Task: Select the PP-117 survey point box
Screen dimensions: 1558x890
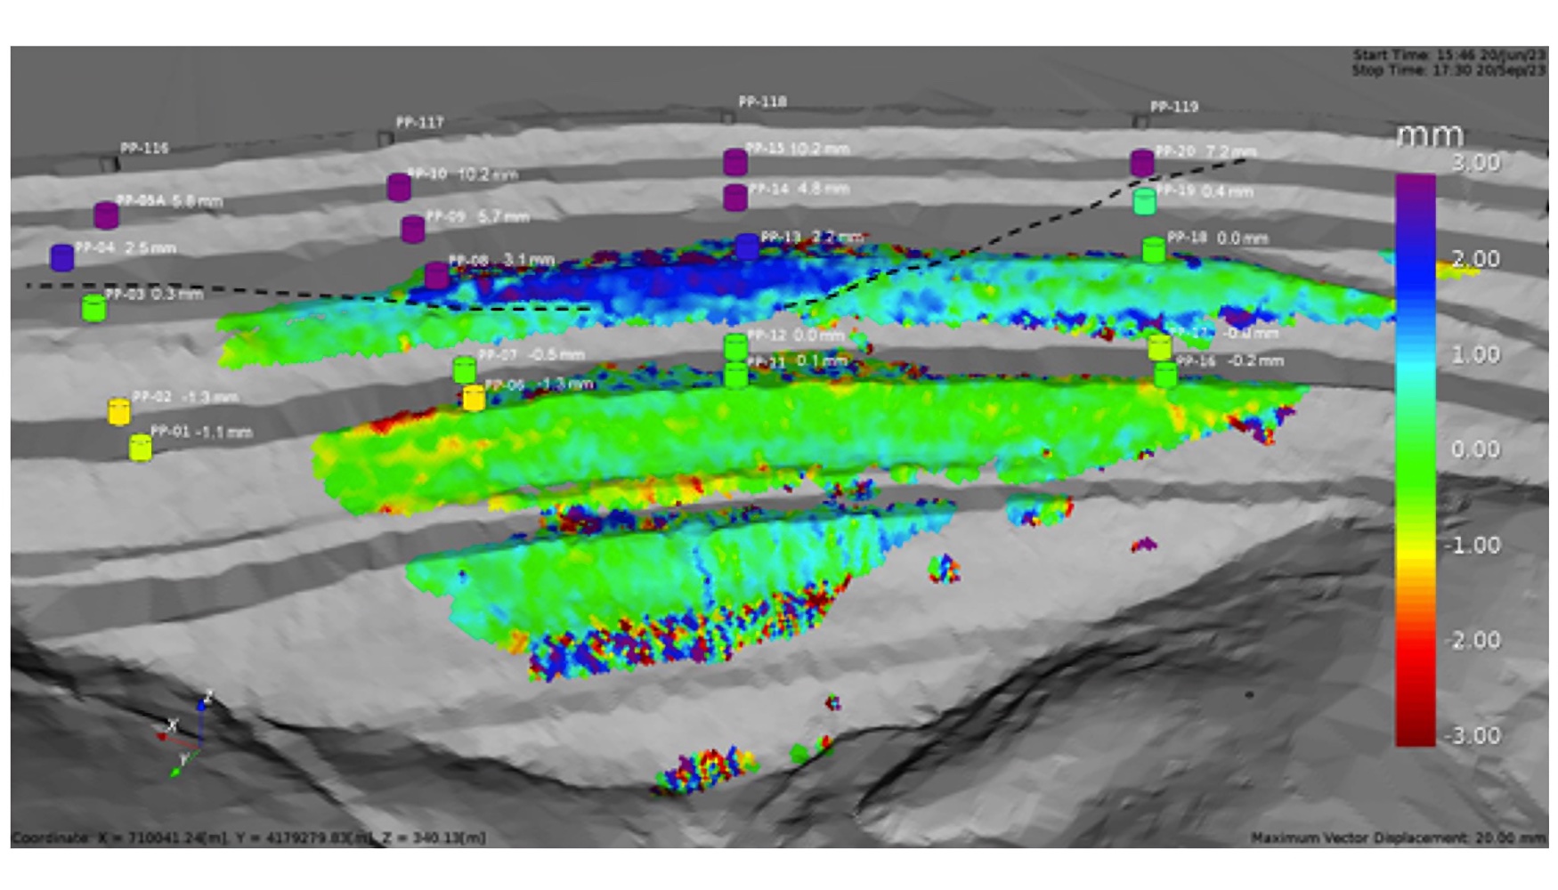Action: pos(385,139)
